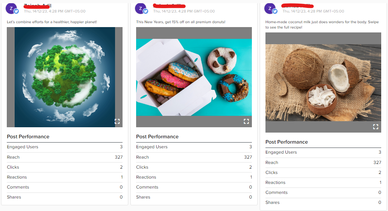The image size is (388, 211).
Task: Select the coconut post's profile avatar
Action: (269, 8)
